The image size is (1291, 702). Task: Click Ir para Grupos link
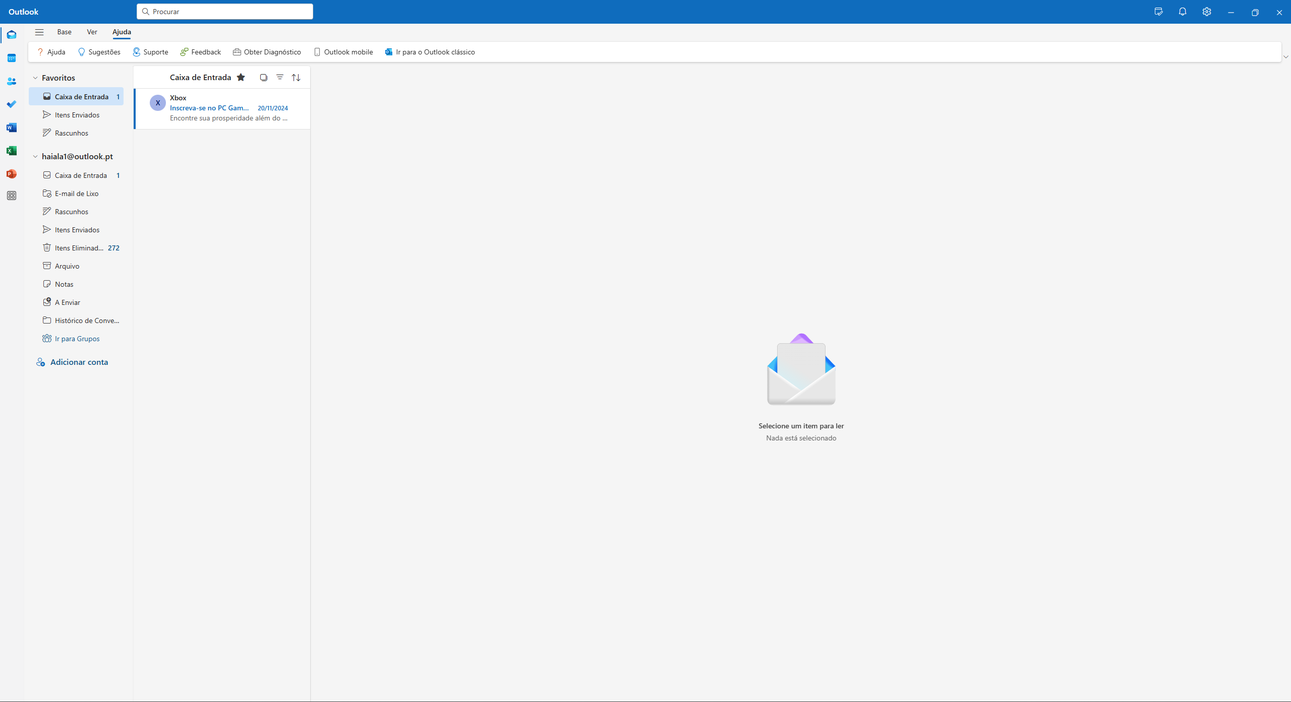tap(76, 338)
